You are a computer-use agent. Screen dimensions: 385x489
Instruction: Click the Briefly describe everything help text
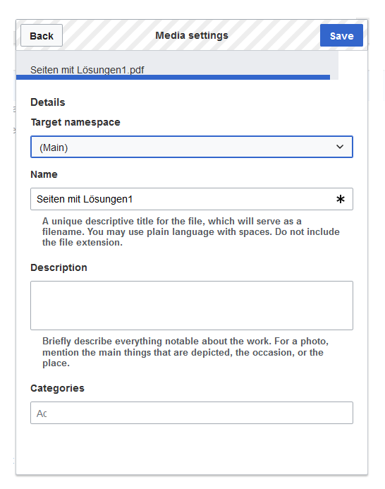coord(185,352)
